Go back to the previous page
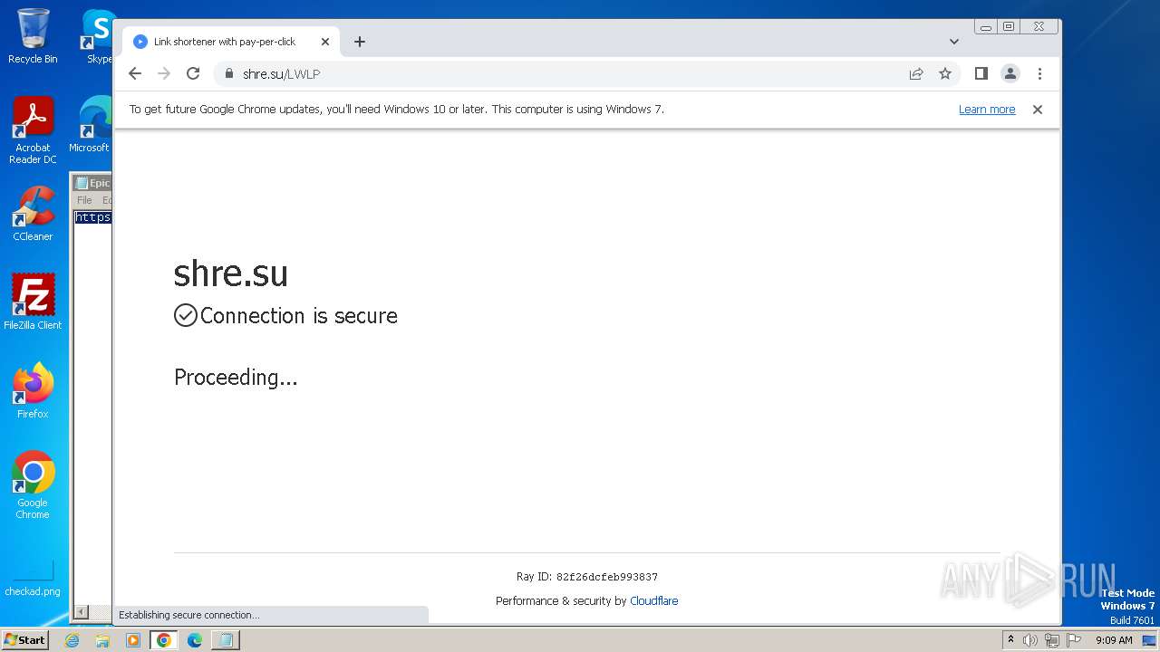Screen dimensions: 1160x652 [x=135, y=74]
